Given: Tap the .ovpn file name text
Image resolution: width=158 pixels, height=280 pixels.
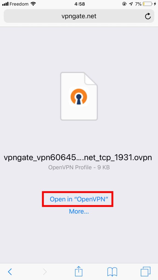Looking at the screenshot, I should click(x=78, y=158).
